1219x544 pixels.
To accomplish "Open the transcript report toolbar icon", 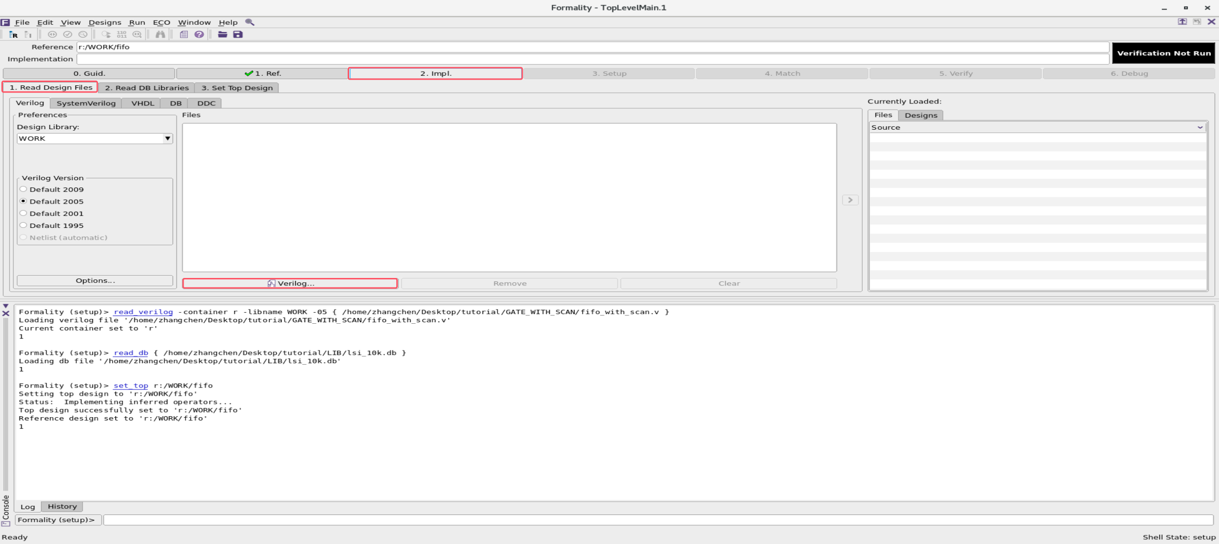I will 183,34.
